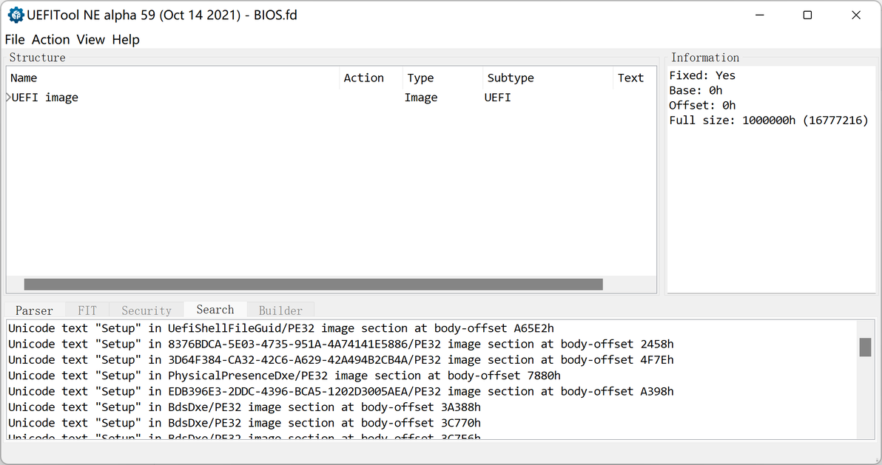Click the search results vertical scrollbar thumb

pos(865,347)
